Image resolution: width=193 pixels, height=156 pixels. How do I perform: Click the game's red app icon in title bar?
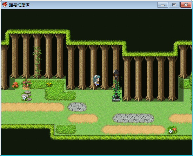click(5, 5)
